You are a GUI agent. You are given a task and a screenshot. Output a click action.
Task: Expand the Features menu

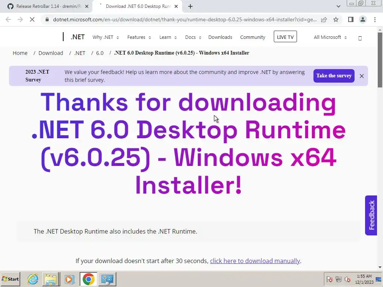tap(139, 37)
